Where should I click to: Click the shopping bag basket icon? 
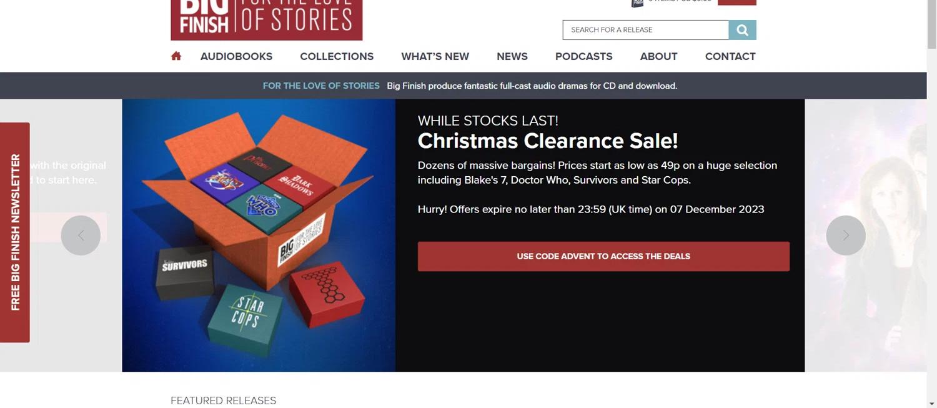coord(637,2)
